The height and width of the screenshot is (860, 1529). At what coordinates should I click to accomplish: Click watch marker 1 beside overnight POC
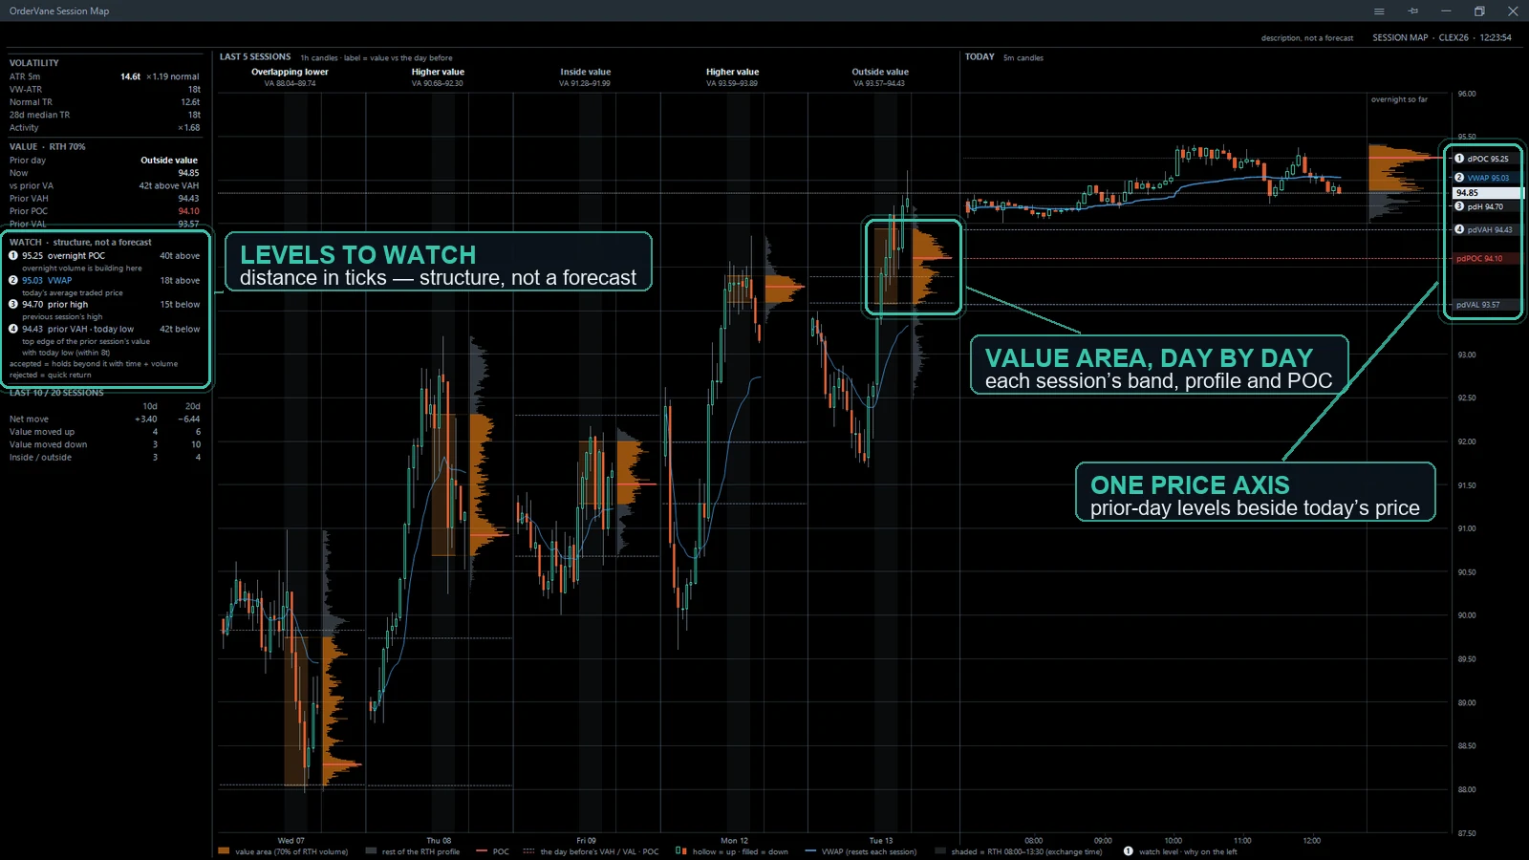(x=13, y=256)
